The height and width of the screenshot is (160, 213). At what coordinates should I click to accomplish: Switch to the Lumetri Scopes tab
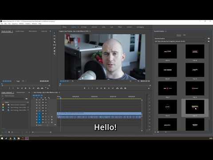pyautogui.click(x=20, y=31)
